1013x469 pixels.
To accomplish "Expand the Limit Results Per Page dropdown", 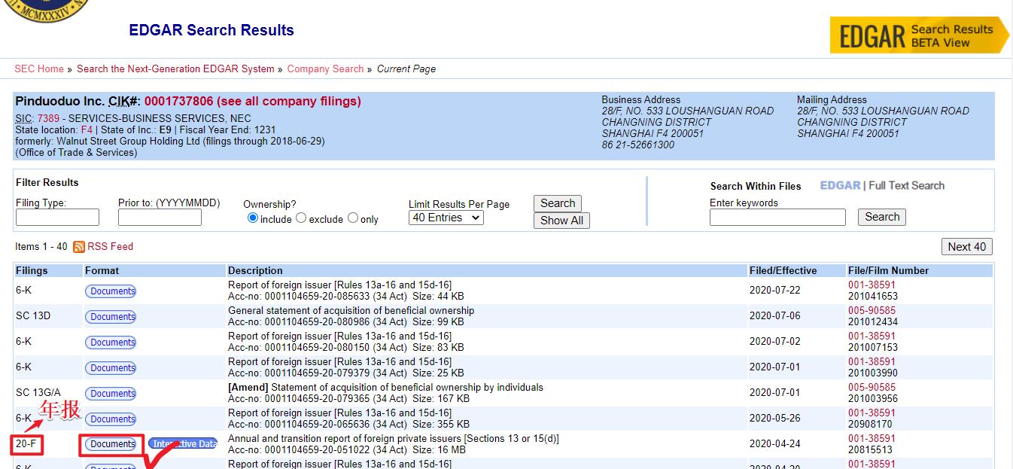I will point(446,218).
